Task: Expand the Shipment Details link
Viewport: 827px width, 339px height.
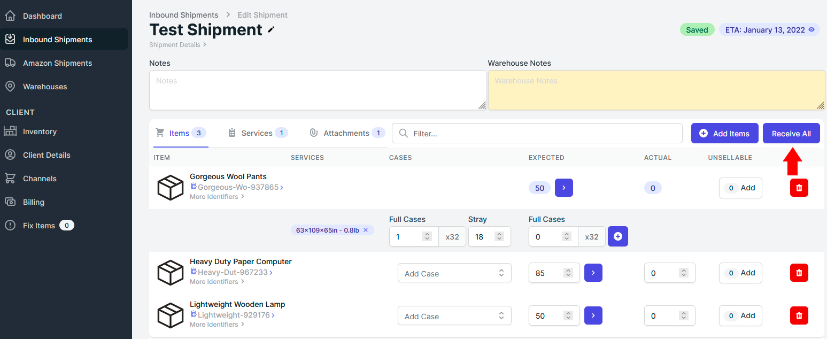Action: pyautogui.click(x=178, y=45)
